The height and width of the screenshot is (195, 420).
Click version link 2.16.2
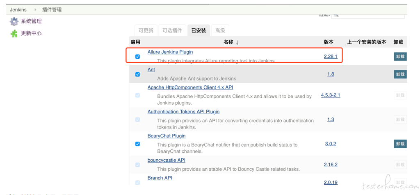[x=331, y=165]
